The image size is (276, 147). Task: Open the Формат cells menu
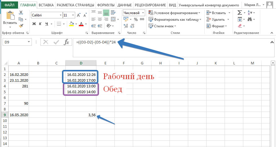point(217,26)
